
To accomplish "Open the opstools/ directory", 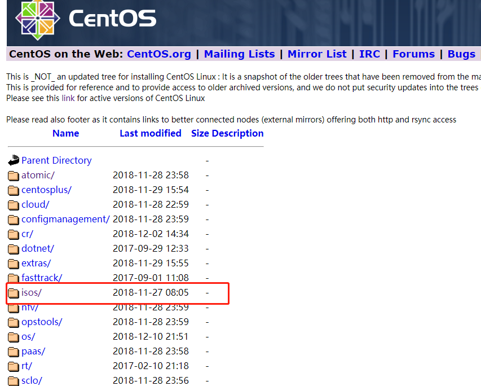I will click(42, 322).
